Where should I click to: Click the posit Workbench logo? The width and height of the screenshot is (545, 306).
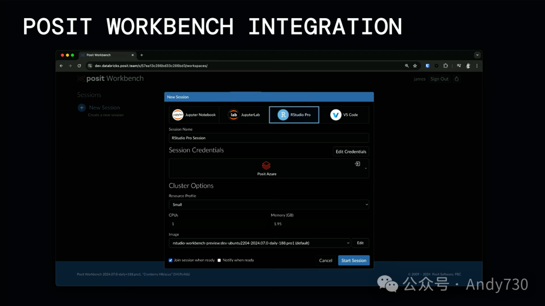click(x=111, y=79)
